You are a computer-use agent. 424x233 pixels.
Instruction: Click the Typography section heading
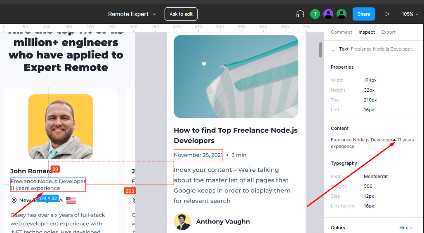(x=344, y=163)
